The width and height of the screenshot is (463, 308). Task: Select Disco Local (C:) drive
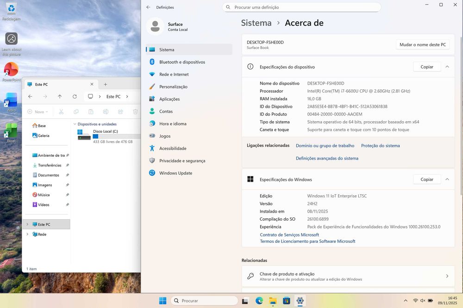pyautogui.click(x=109, y=136)
